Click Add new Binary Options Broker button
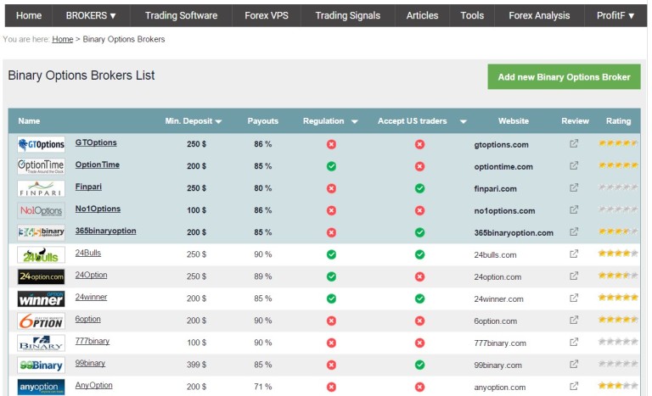 [x=564, y=76]
